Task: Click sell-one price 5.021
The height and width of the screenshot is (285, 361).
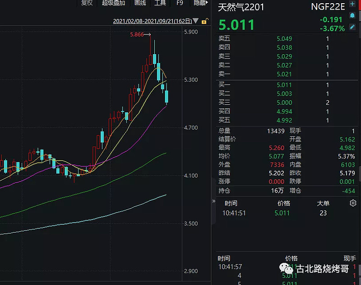Action: (284, 74)
